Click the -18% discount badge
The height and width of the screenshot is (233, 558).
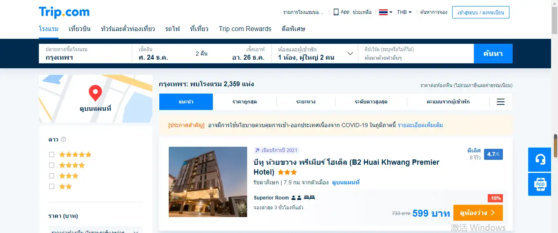click(x=495, y=198)
